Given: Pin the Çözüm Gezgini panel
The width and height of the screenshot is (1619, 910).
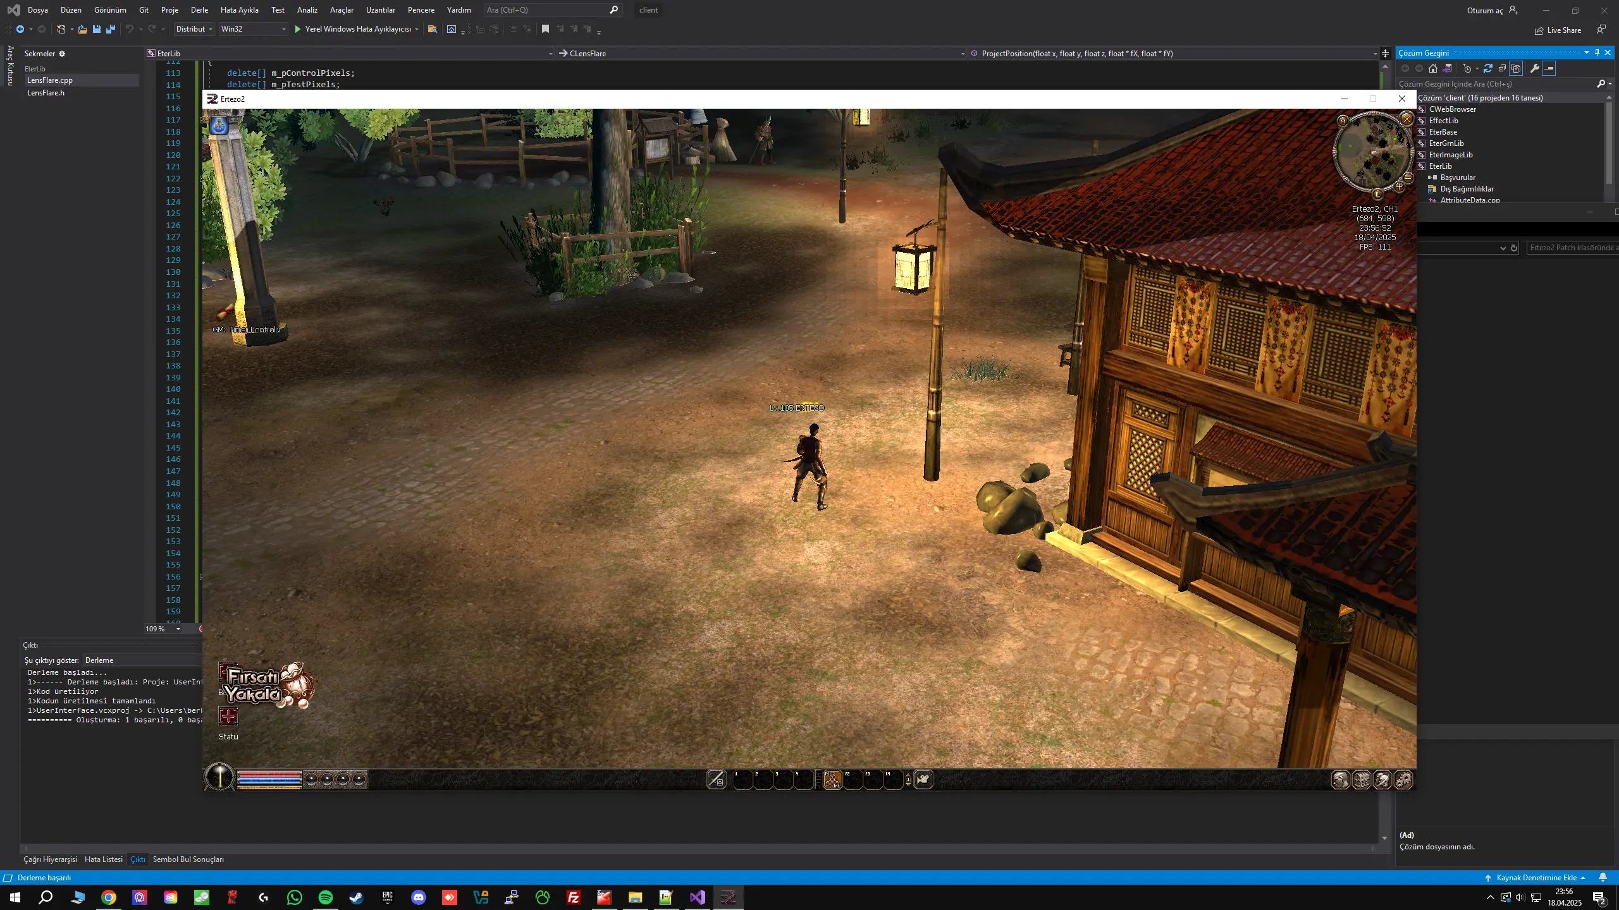Looking at the screenshot, I should coord(1597,52).
